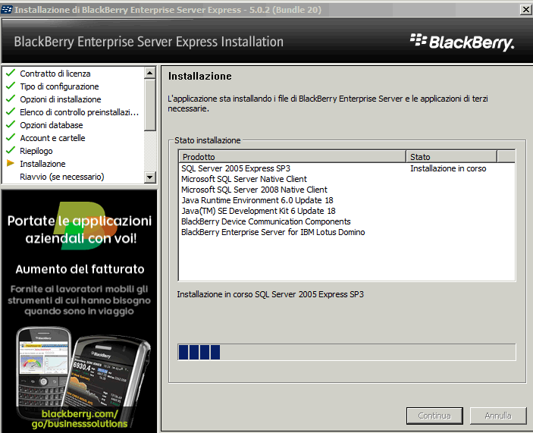Image resolution: width=533 pixels, height=433 pixels.
Task: Click the BlackBerry logo in the header
Action: tap(462, 42)
